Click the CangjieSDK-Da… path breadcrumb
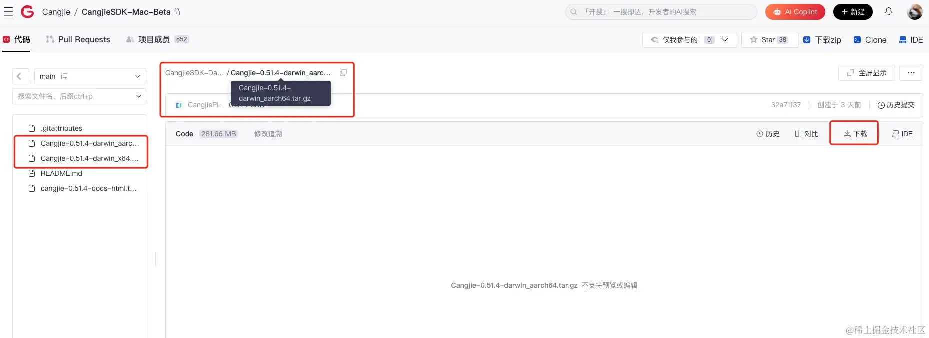929x338 pixels. [x=194, y=73]
